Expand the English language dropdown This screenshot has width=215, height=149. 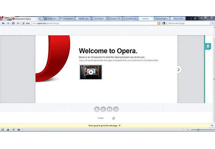click(x=113, y=118)
